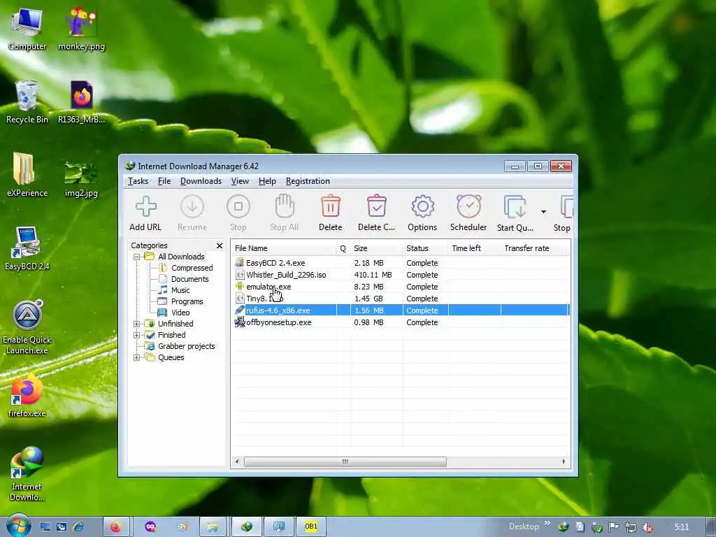Open the Windows Start orb
Screen dimensions: 716x537
point(18,526)
